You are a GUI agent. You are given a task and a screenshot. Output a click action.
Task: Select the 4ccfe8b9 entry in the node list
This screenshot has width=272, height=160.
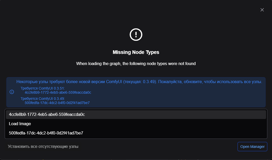click(x=47, y=114)
